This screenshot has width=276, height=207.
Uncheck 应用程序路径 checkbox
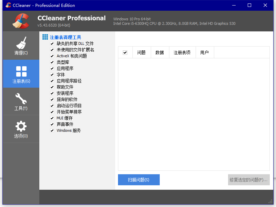pos(52,81)
